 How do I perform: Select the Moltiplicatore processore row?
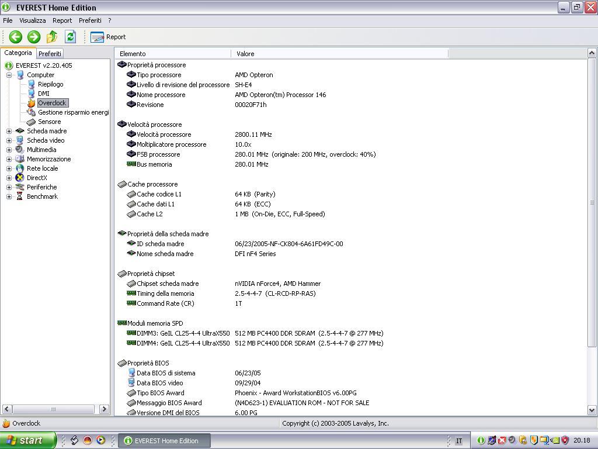pos(189,144)
